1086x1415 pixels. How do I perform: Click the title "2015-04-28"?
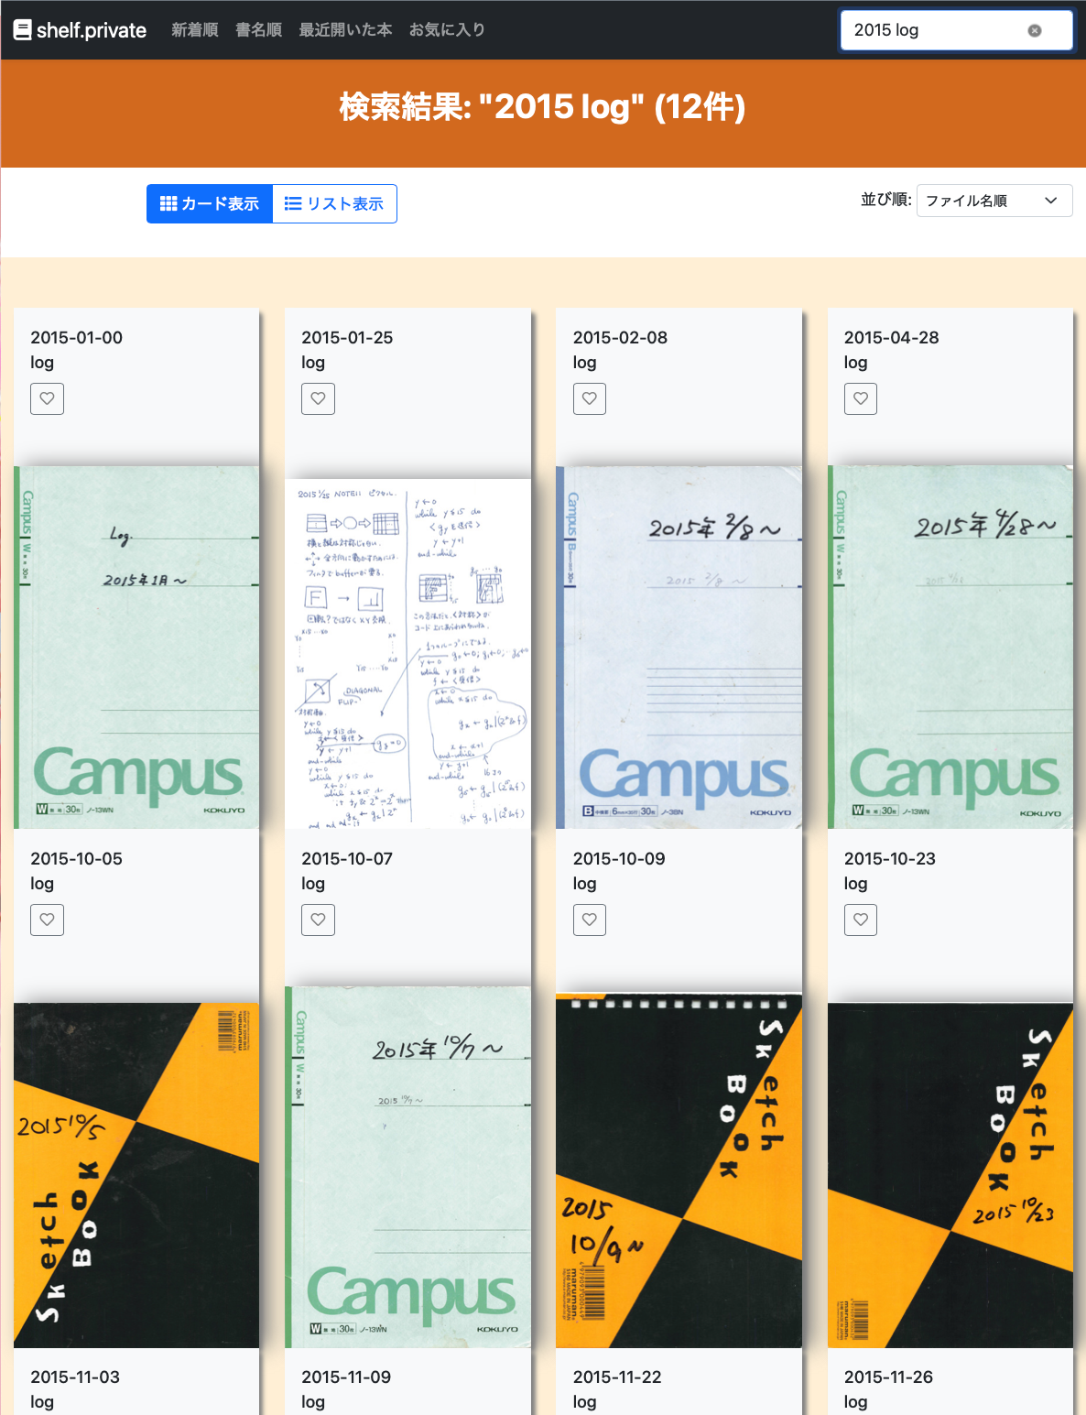891,337
